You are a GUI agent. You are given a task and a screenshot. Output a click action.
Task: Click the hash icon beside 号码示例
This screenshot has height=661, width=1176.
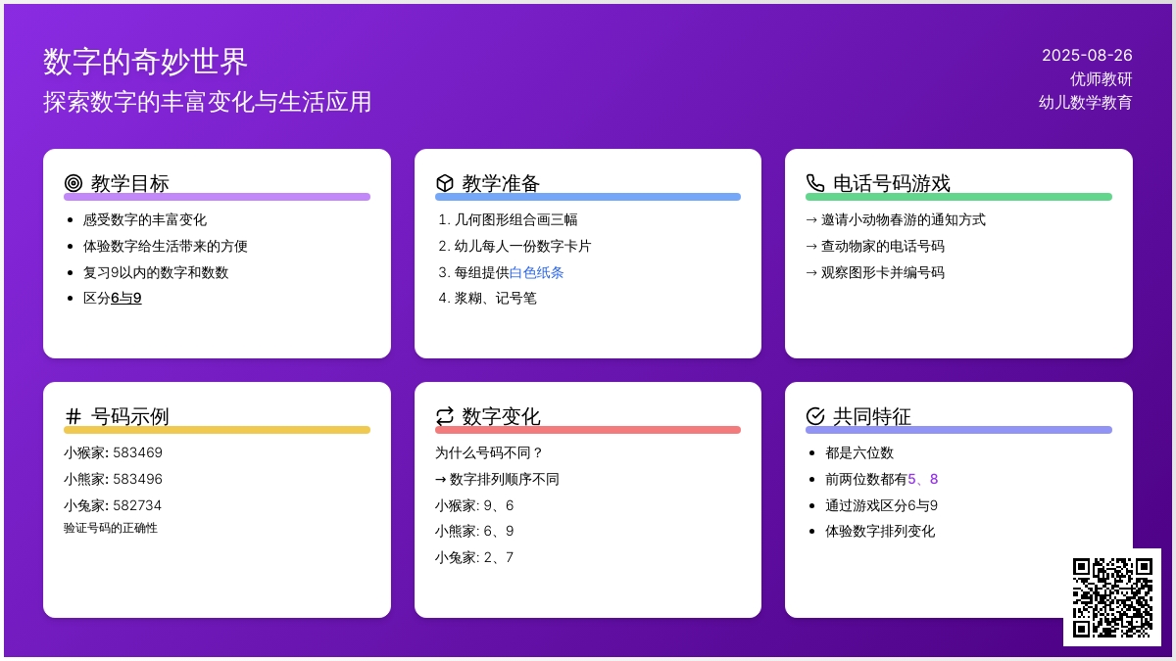pyautogui.click(x=73, y=416)
